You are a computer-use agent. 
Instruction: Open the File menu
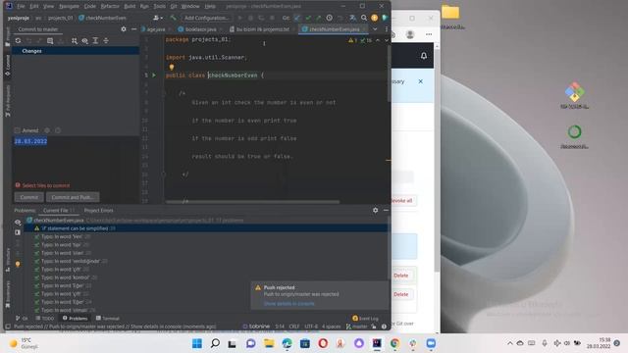click(x=21, y=7)
